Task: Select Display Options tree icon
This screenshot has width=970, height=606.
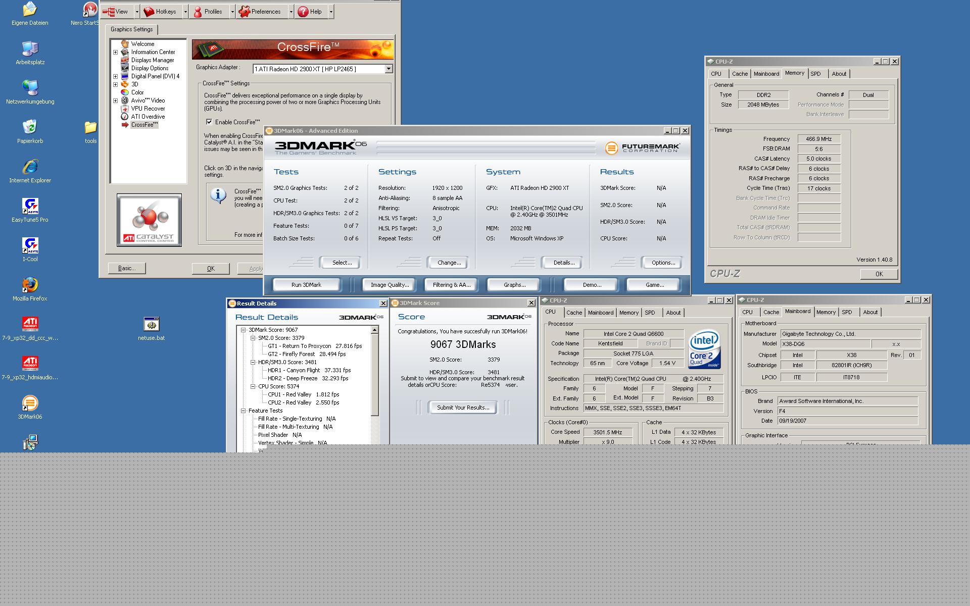Action: tap(125, 68)
